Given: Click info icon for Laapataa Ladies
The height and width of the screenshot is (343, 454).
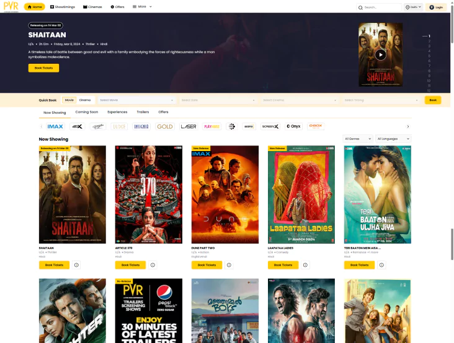Looking at the screenshot, I should 306,265.
